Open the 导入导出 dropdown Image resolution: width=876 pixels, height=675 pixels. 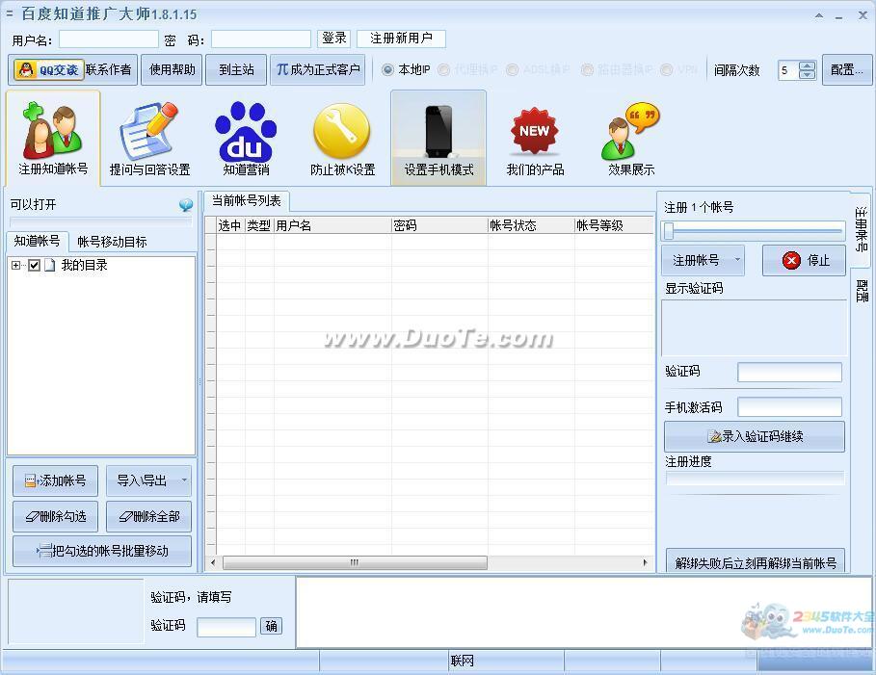148,480
